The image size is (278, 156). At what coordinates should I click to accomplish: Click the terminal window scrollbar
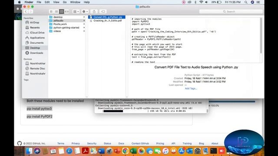click(x=207, y=111)
